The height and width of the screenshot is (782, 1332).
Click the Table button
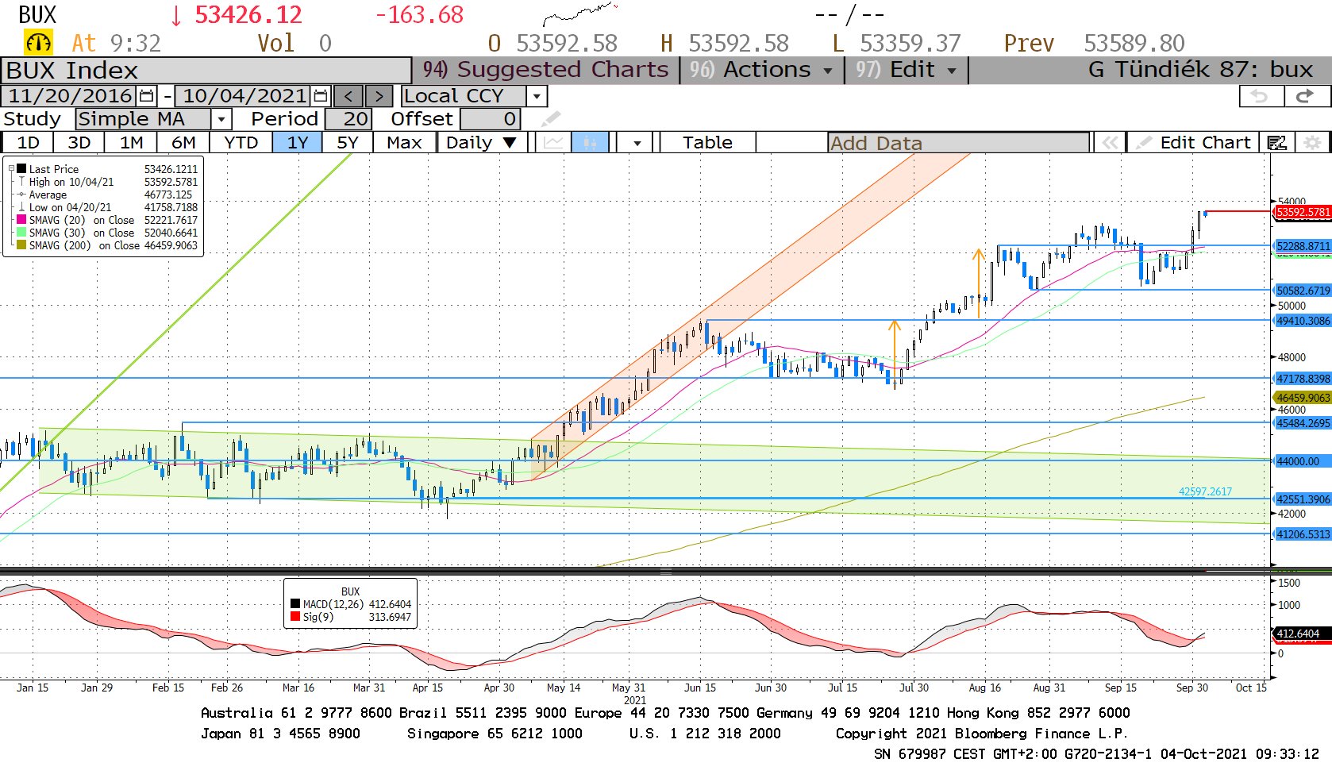(707, 142)
